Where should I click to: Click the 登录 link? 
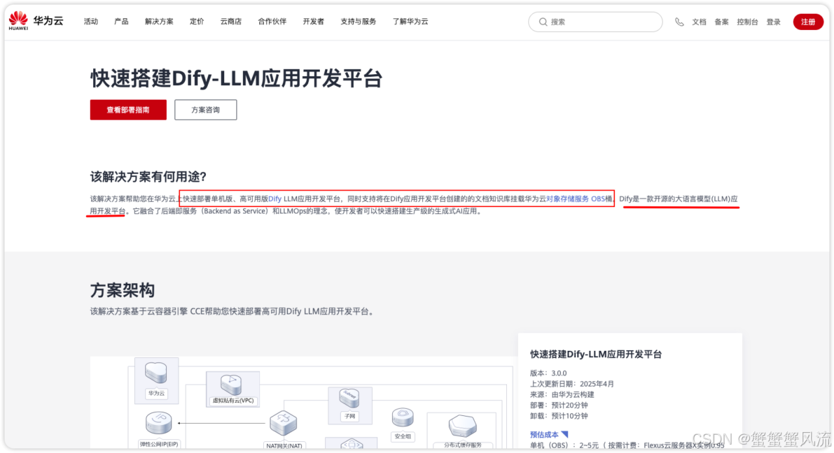tap(773, 22)
